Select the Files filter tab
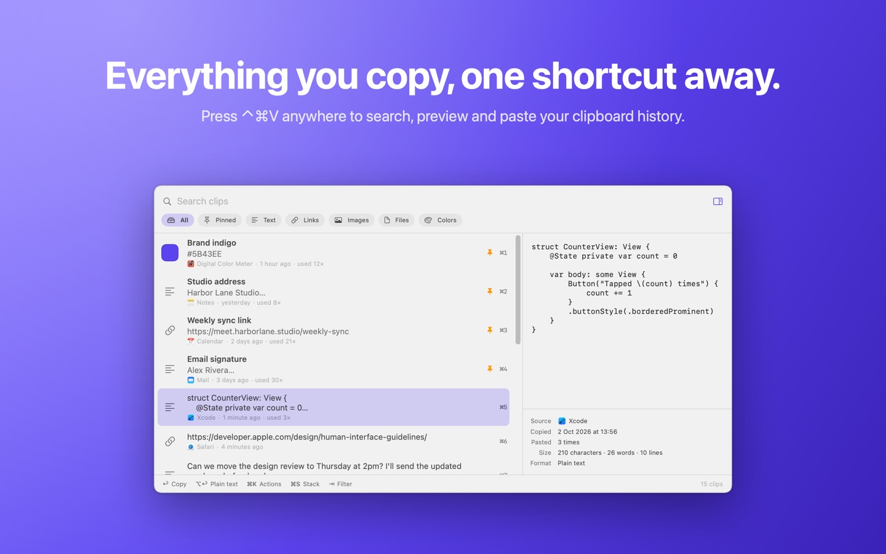 pyautogui.click(x=396, y=220)
